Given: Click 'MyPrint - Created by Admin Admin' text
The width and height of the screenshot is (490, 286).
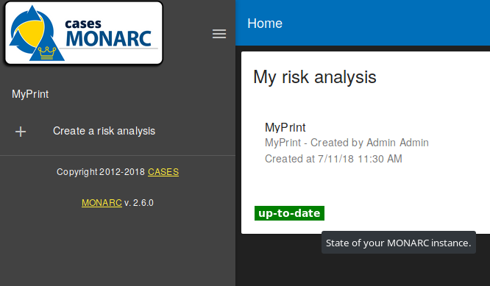Looking at the screenshot, I should point(347,143).
